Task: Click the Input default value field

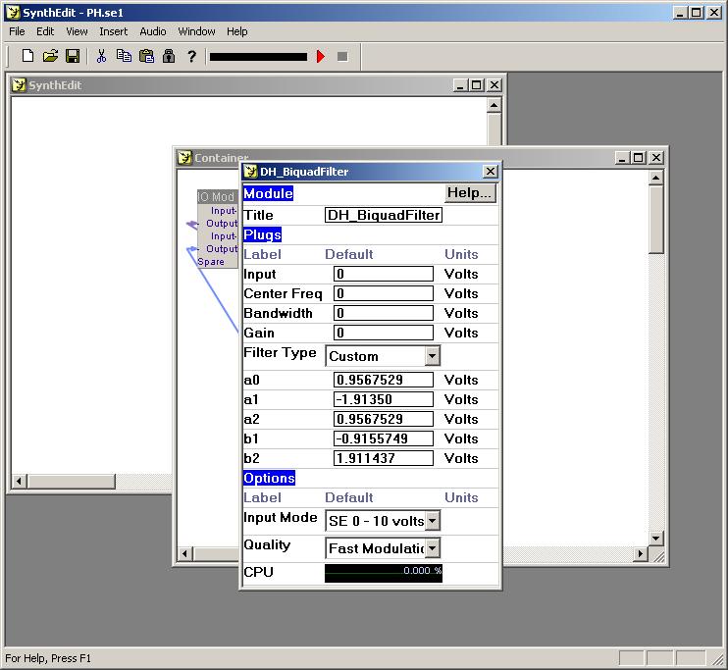Action: click(383, 274)
